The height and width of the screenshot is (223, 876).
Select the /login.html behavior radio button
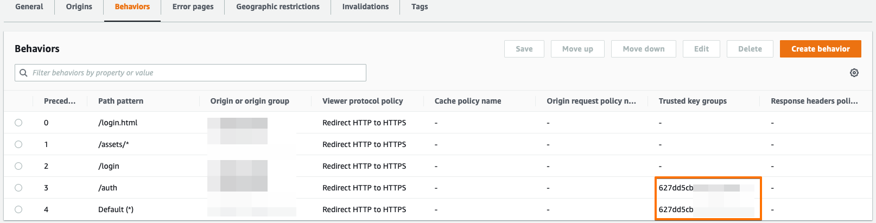18,123
